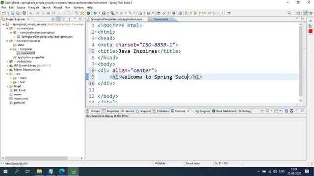Switch to the Boot Dashboard tab
The image size is (314, 176).
click(224, 111)
